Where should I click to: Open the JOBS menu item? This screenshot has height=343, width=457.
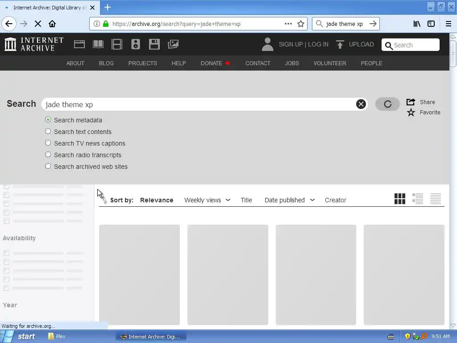coord(292,63)
